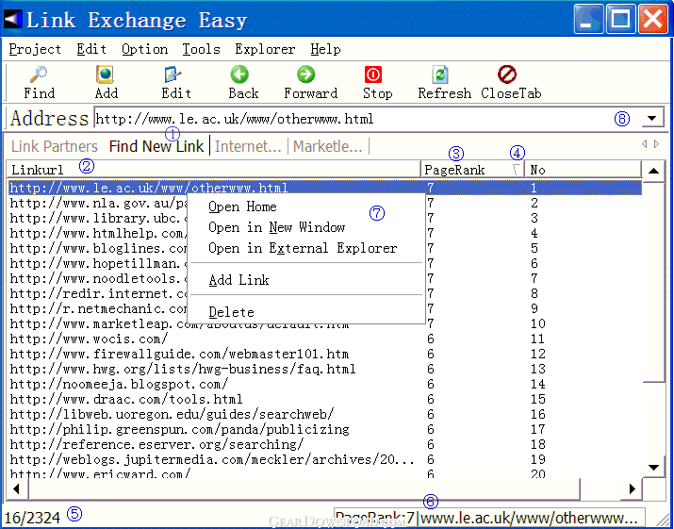
Task: Select the draac.com/tools.html row
Action: click(x=325, y=399)
